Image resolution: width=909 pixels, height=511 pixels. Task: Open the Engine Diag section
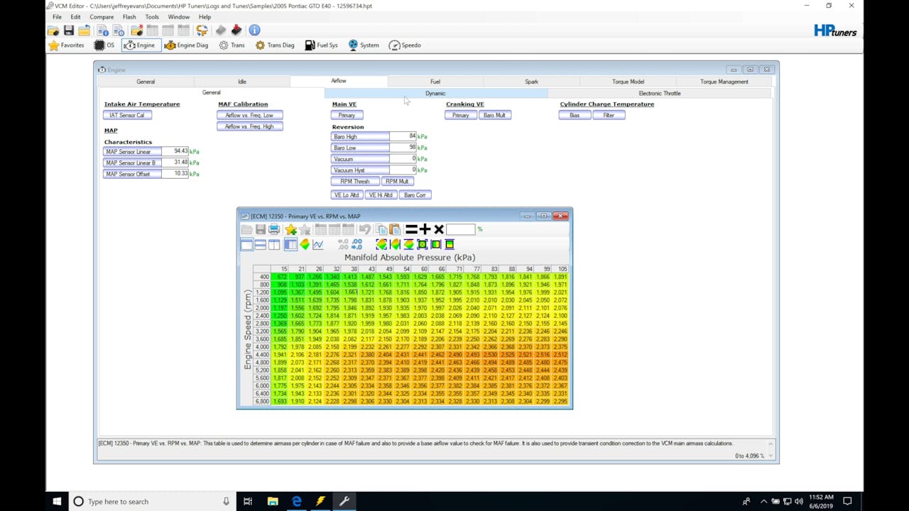(186, 45)
